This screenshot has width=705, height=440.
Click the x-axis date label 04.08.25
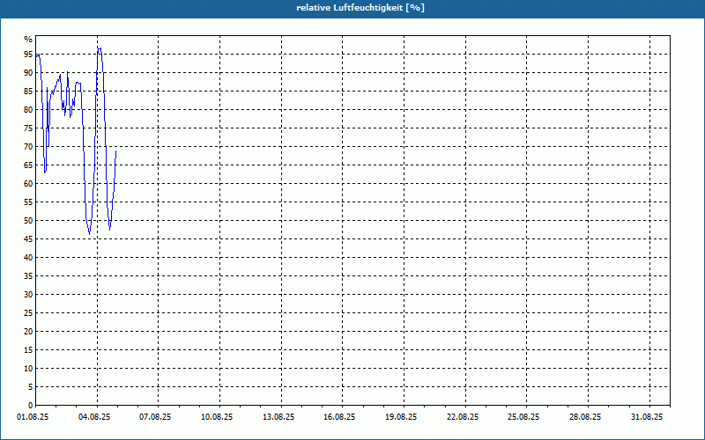(94, 417)
